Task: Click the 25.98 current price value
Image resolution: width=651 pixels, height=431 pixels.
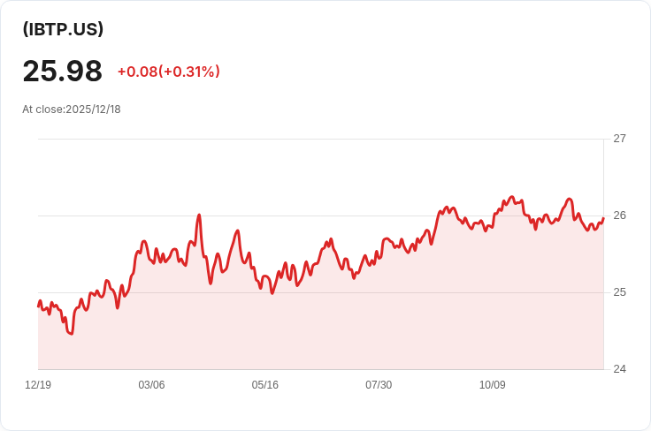Action: tap(62, 72)
